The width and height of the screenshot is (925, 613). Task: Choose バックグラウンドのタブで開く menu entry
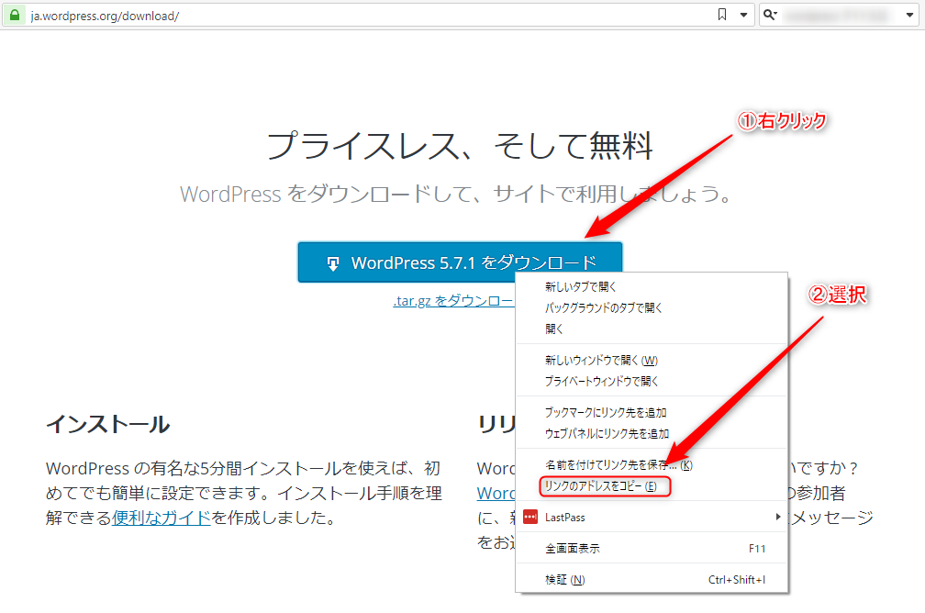click(603, 307)
